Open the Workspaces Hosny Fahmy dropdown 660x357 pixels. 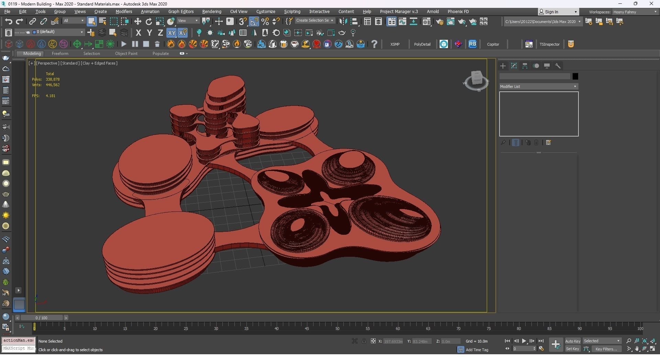635,12
